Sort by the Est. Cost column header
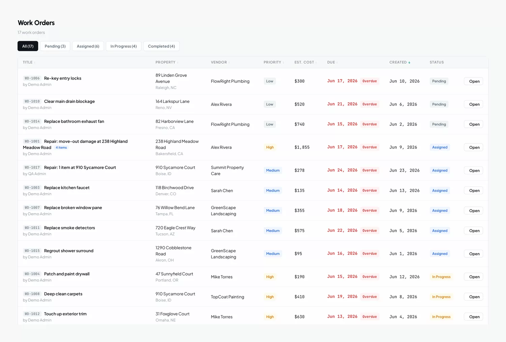 pyautogui.click(x=306, y=62)
